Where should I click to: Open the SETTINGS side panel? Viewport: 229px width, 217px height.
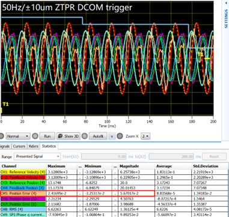[x=226, y=19]
